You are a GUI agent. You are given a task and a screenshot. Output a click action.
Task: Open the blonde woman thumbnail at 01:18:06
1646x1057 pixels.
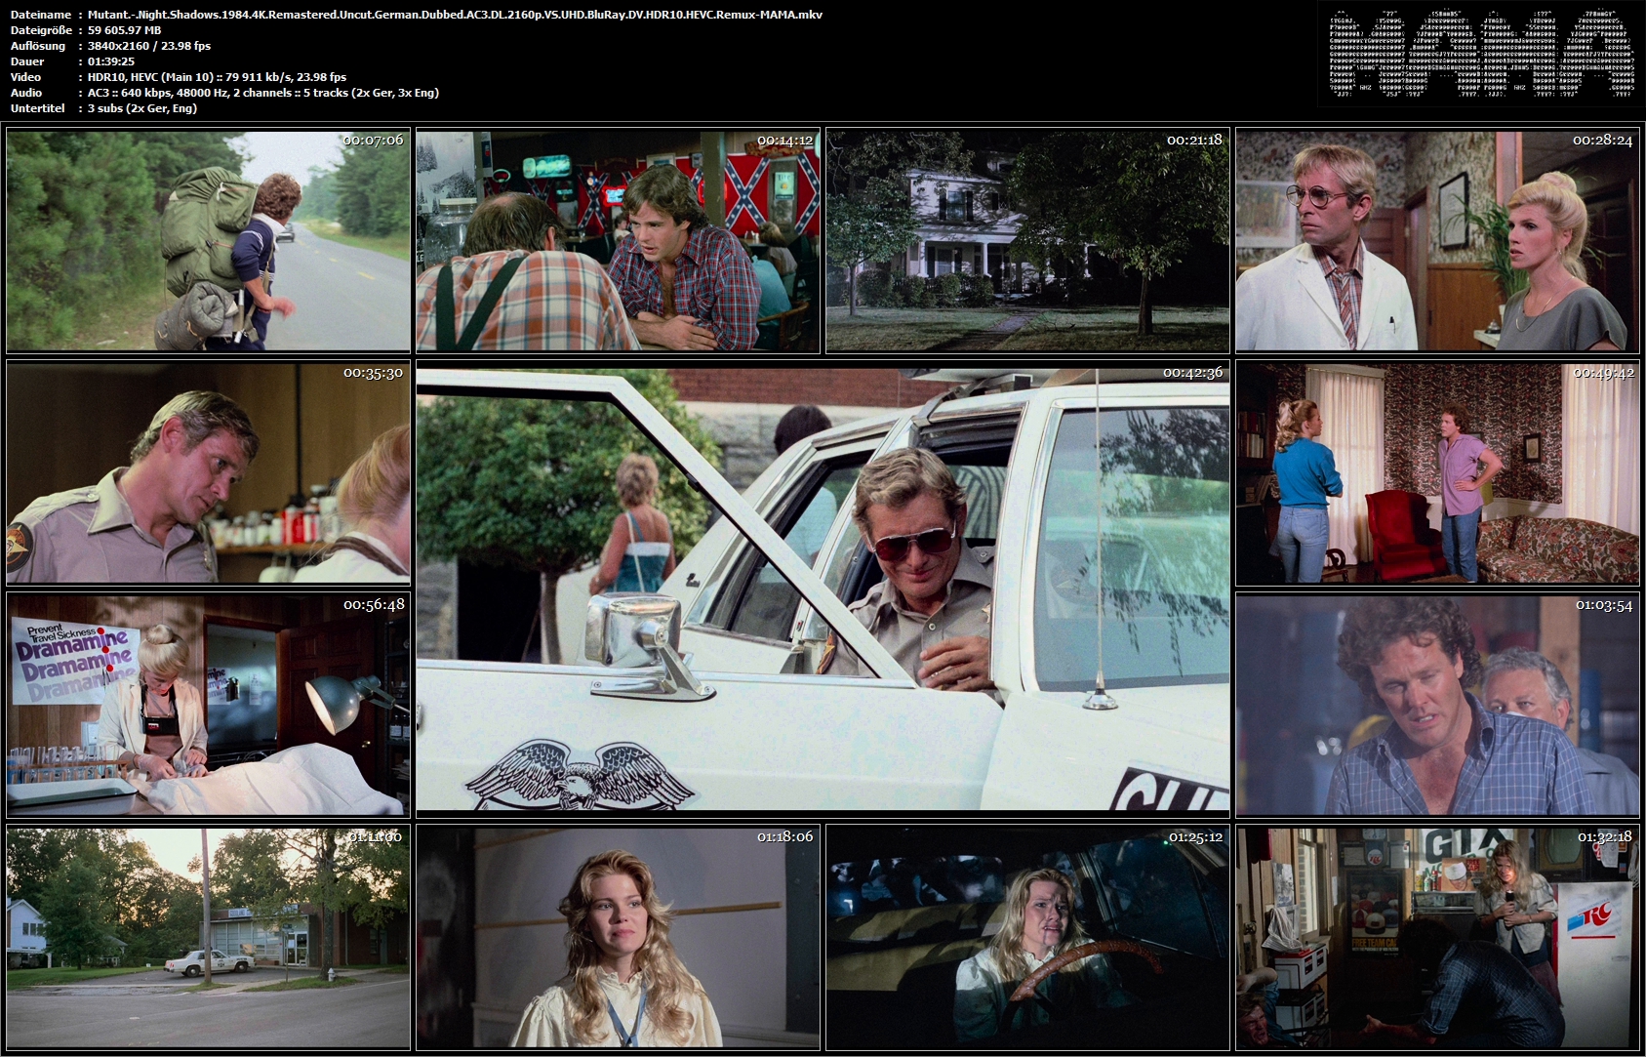point(618,937)
